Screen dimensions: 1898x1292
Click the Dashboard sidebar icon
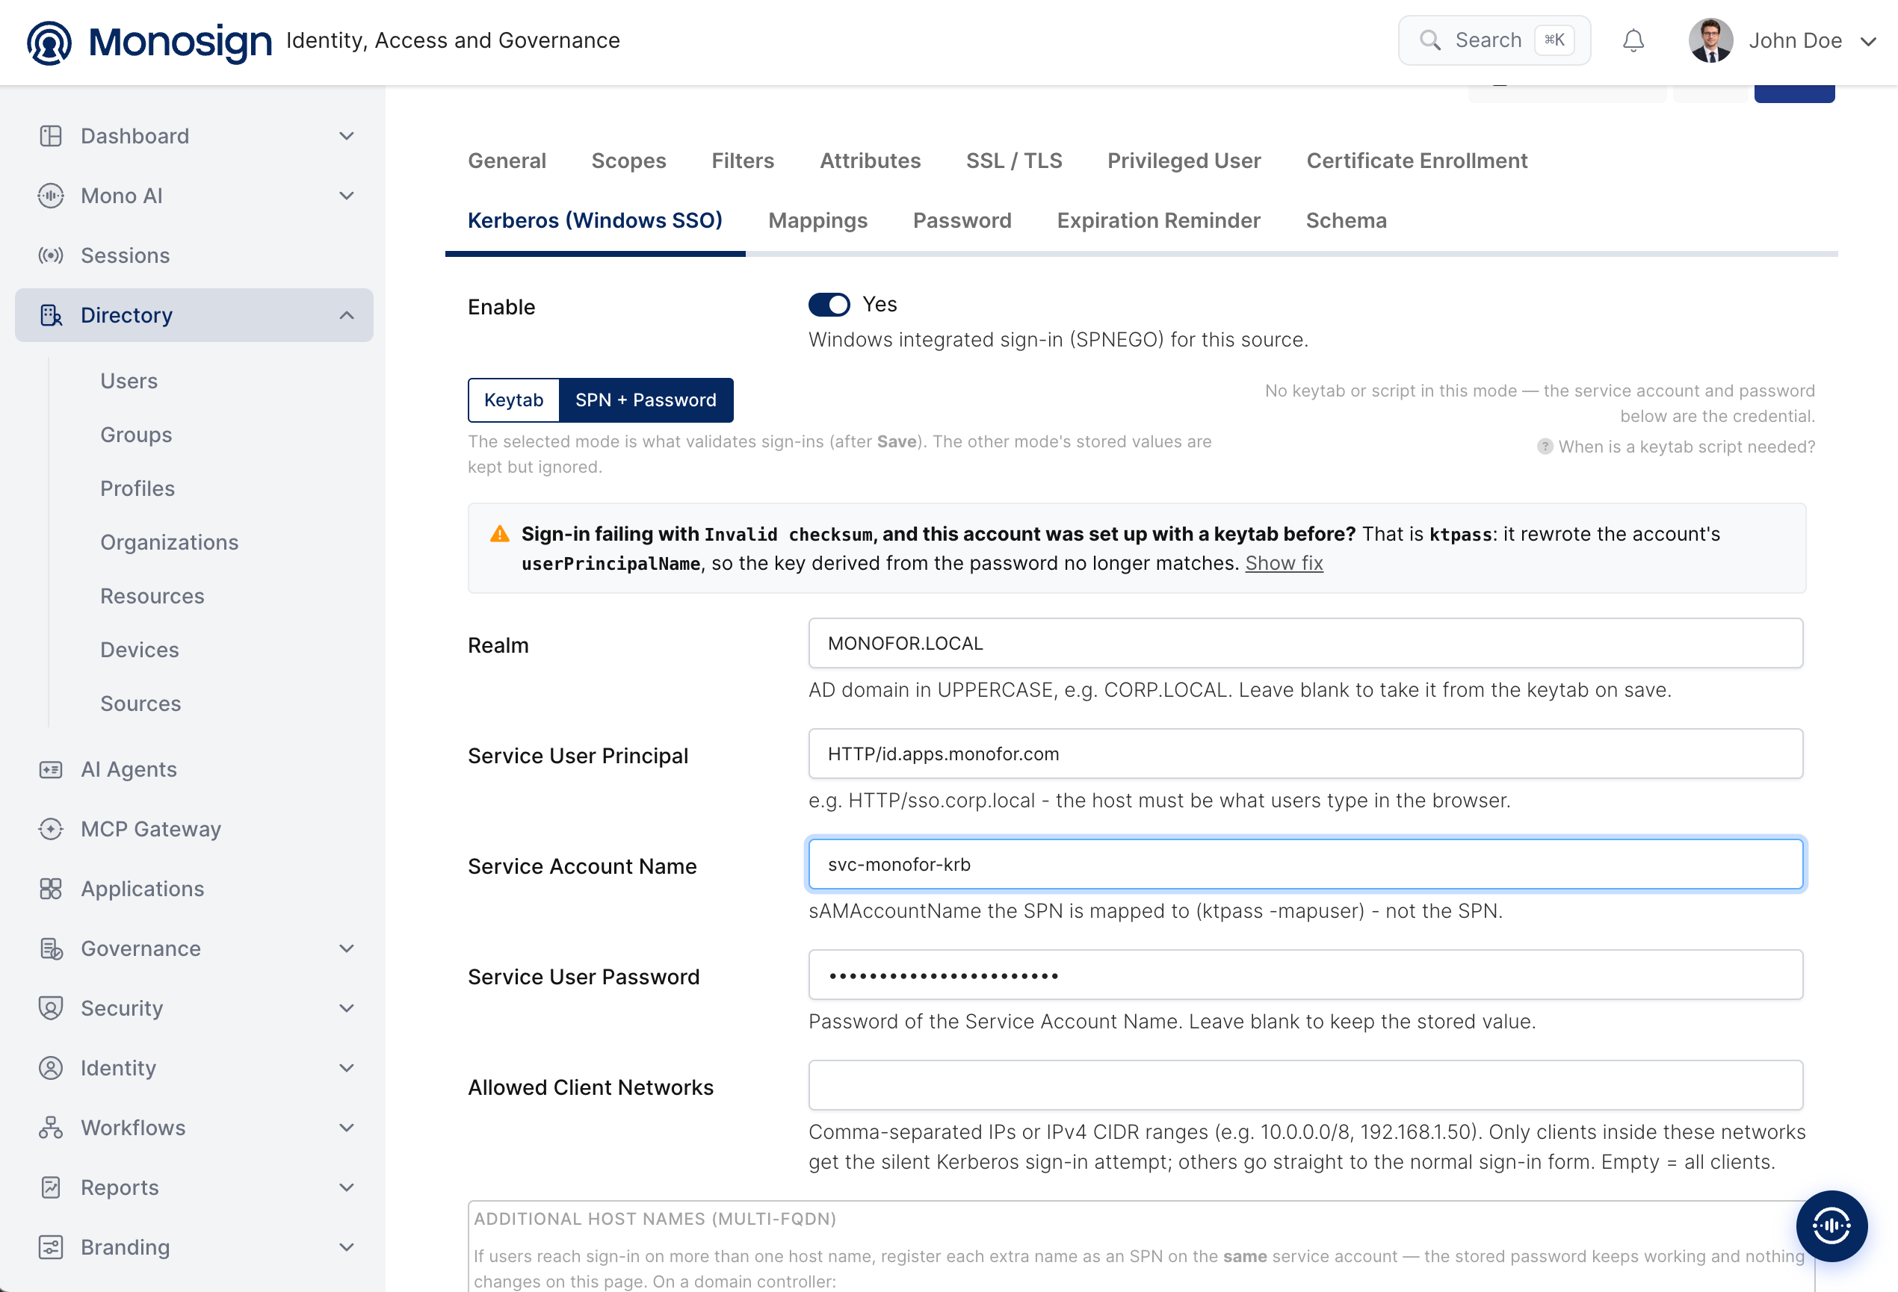(51, 135)
